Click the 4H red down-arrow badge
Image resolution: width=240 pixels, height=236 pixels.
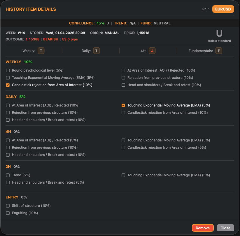click(x=152, y=51)
